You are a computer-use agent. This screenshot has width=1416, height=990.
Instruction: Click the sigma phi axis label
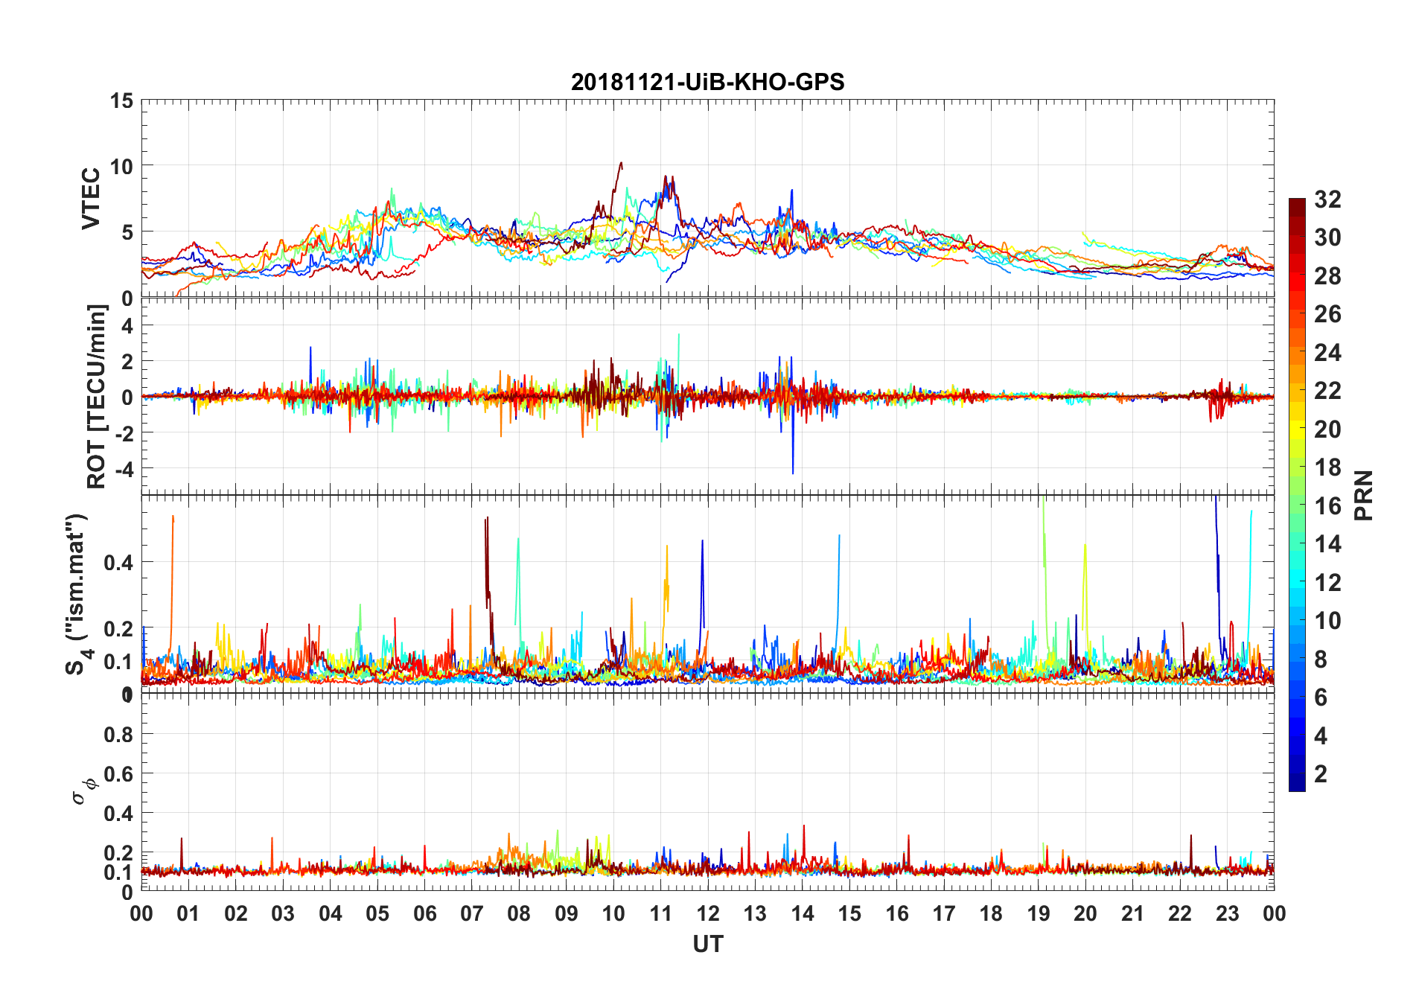click(84, 791)
